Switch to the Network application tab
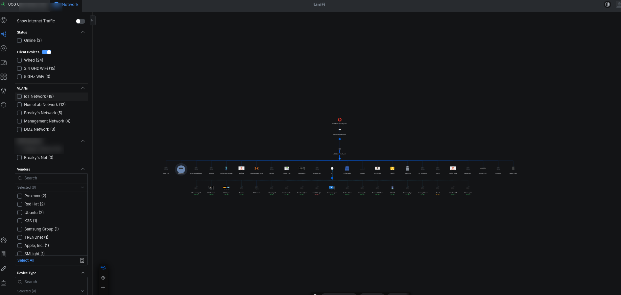The width and height of the screenshot is (621, 295). (x=66, y=5)
